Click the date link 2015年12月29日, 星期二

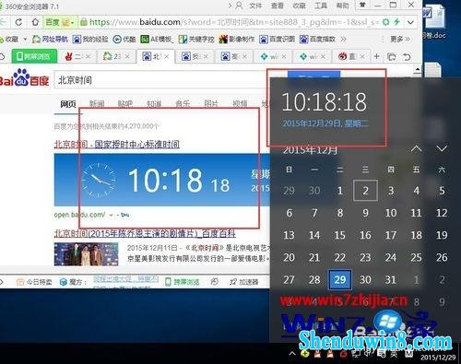click(x=325, y=123)
